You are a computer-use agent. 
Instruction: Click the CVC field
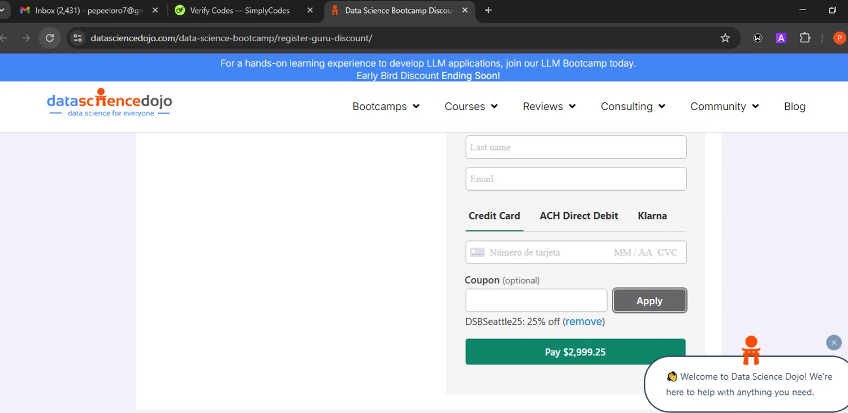[x=667, y=252]
